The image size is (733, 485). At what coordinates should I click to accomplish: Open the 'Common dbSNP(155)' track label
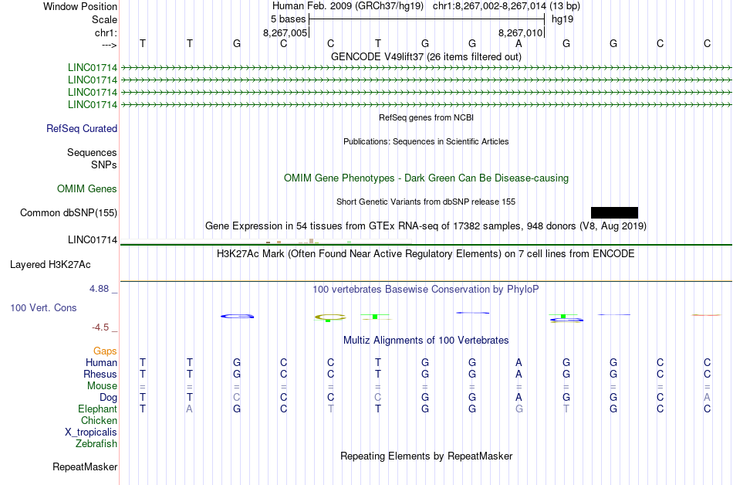coord(68,213)
